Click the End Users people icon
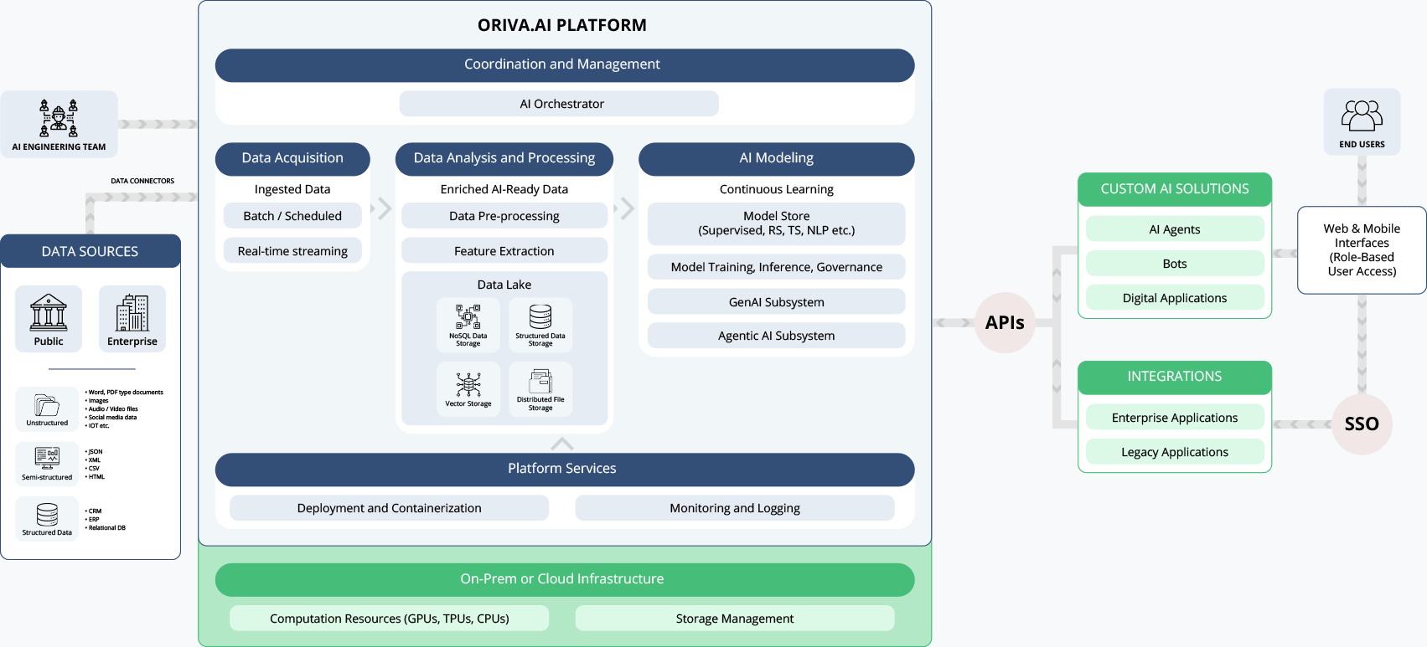This screenshot has width=1427, height=647. pos(1362,116)
